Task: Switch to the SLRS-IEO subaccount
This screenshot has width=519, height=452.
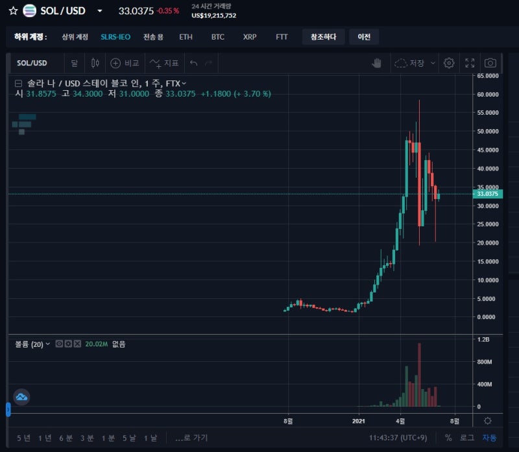Action: point(115,37)
